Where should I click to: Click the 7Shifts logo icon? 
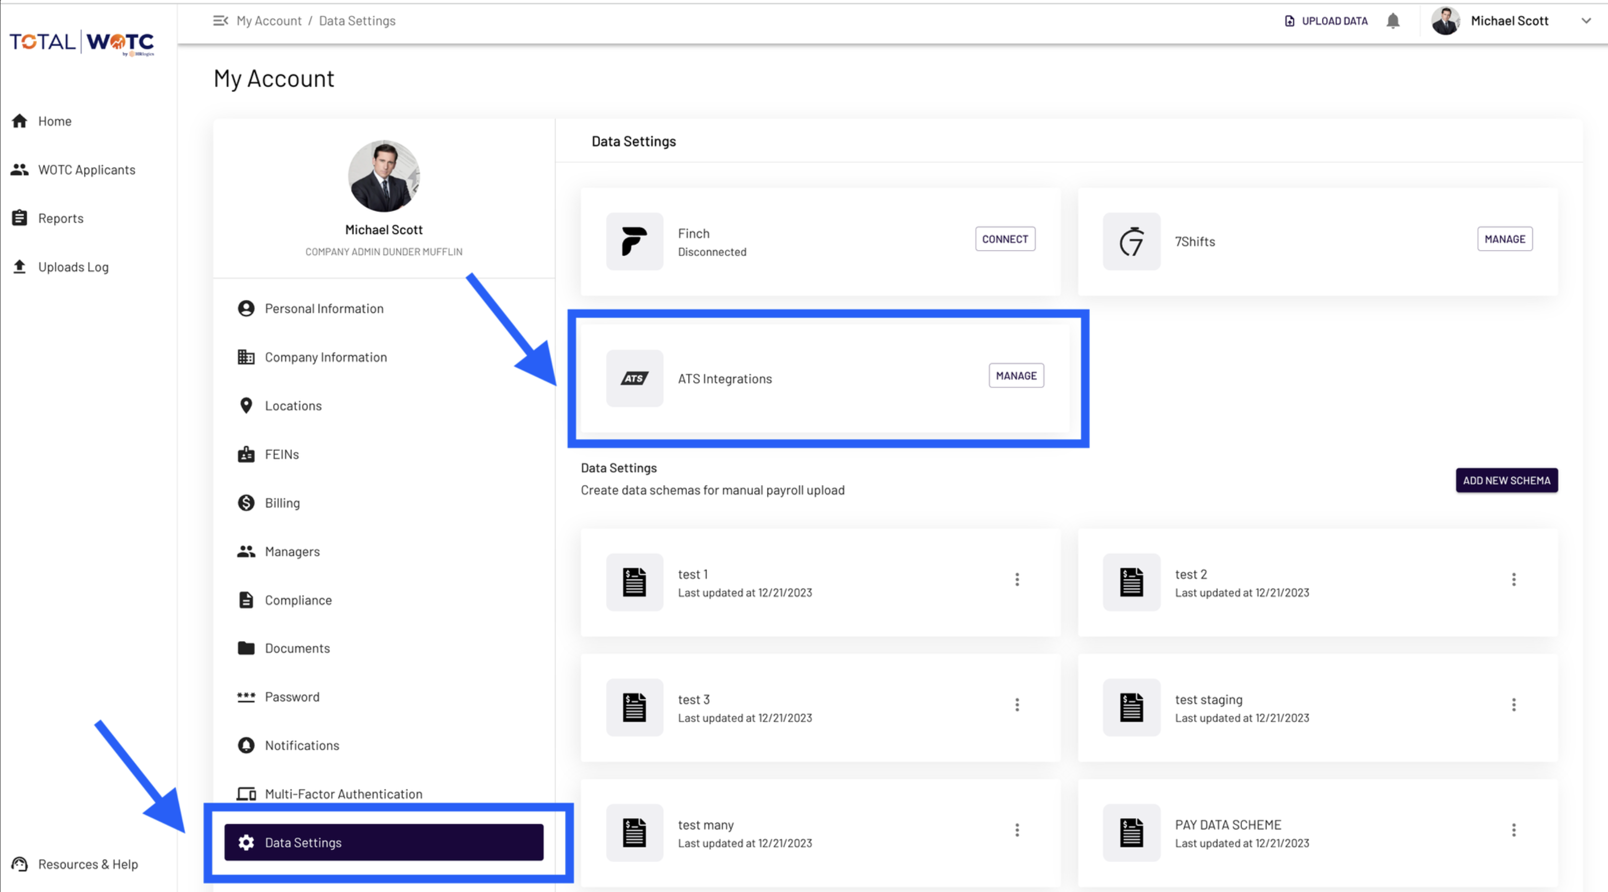pyautogui.click(x=1131, y=241)
